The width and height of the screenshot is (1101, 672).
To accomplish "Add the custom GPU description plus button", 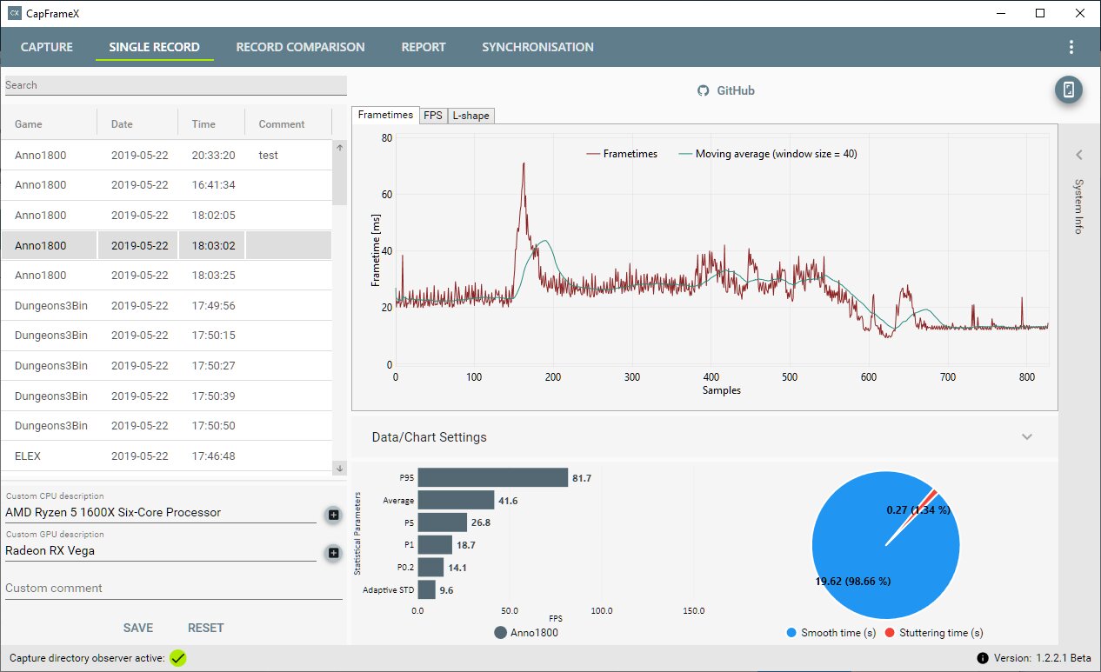I will click(333, 553).
